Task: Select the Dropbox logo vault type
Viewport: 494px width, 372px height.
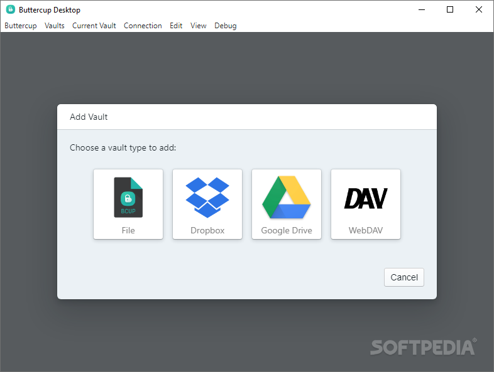Action: click(x=207, y=198)
